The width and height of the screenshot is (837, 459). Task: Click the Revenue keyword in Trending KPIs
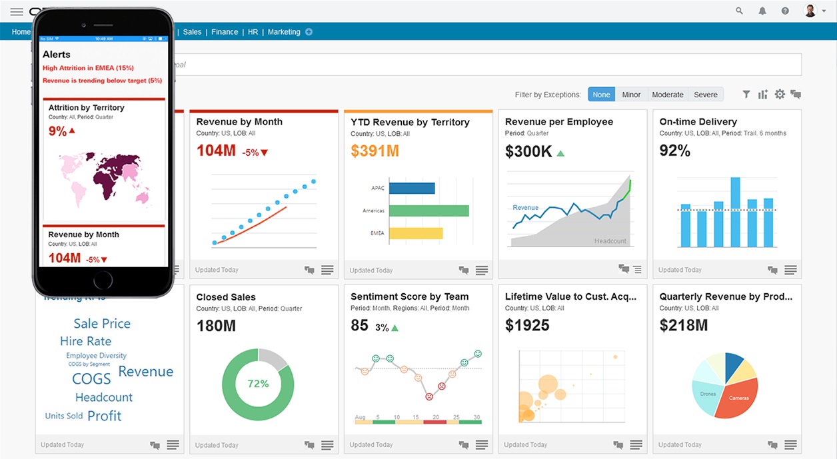[146, 372]
